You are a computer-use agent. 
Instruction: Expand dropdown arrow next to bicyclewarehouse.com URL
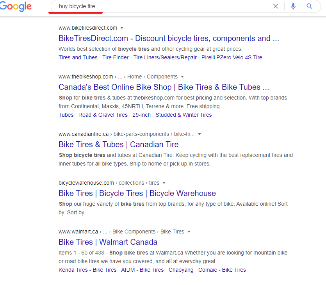tap(164, 183)
